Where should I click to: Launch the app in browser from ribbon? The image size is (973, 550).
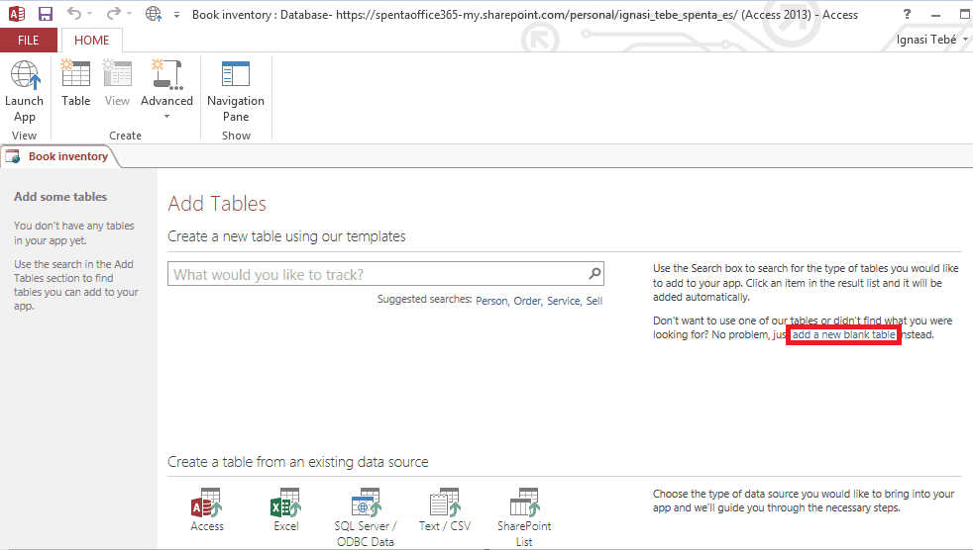(24, 92)
